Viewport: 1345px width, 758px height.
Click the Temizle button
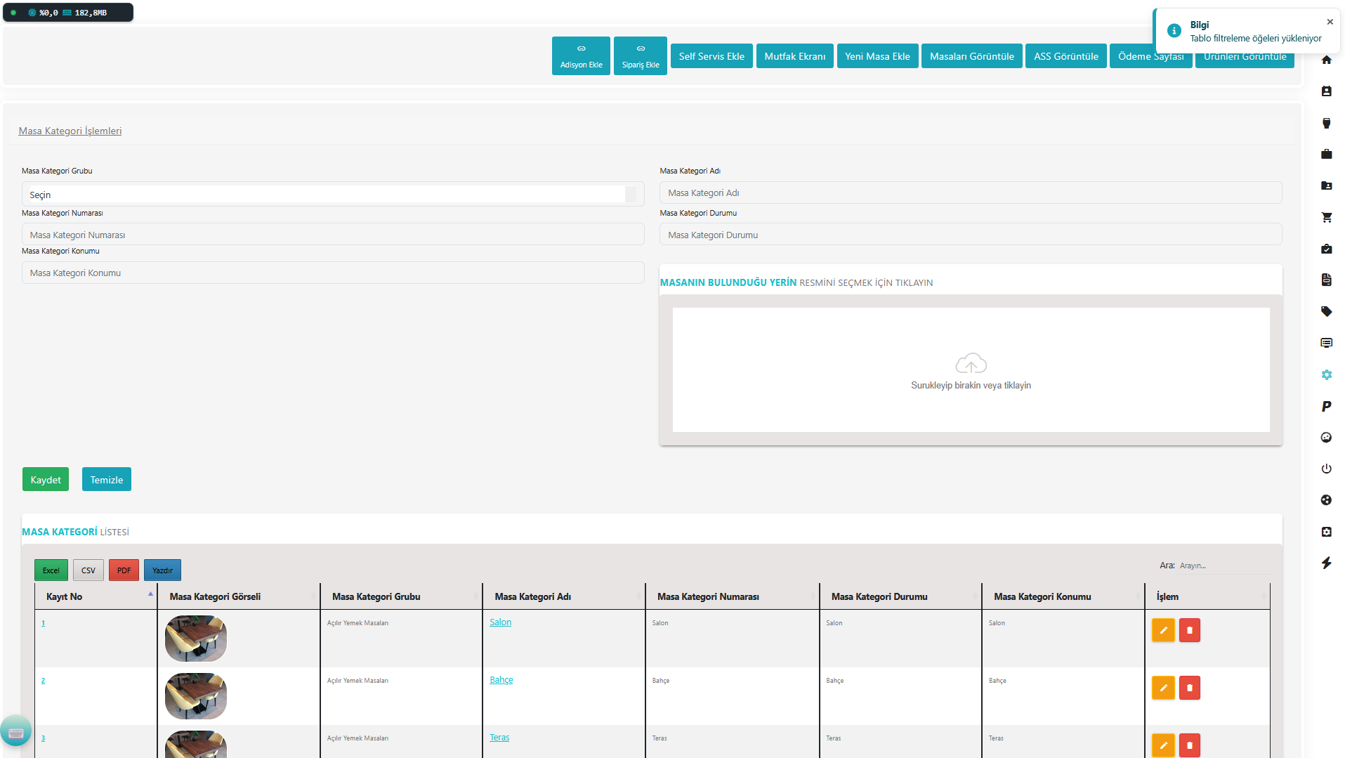tap(106, 480)
